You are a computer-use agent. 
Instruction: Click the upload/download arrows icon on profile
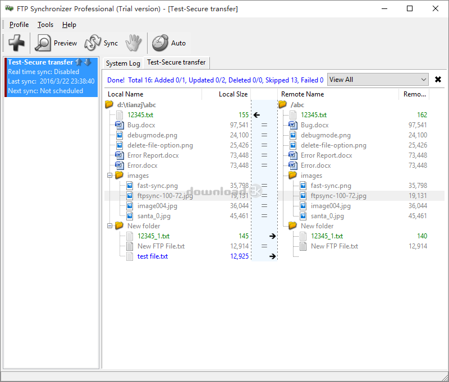tap(83, 62)
